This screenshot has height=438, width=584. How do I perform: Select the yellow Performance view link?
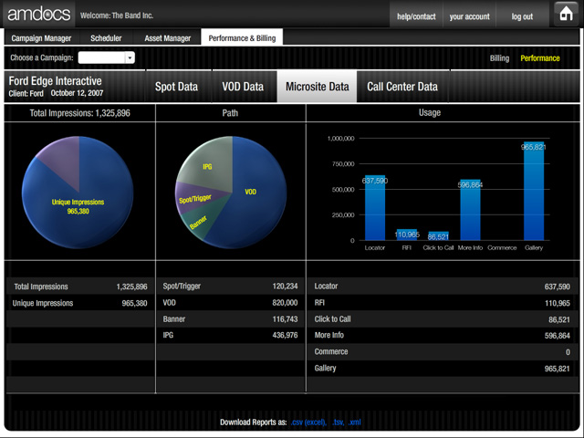coord(540,58)
